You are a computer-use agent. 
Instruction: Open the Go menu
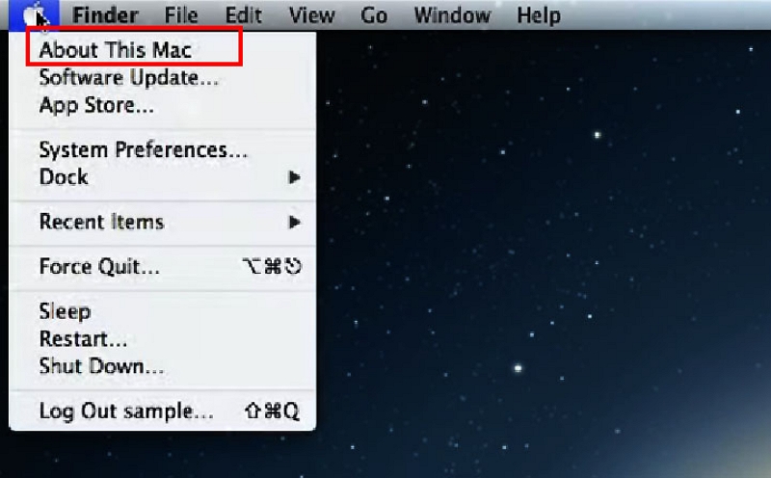374,15
